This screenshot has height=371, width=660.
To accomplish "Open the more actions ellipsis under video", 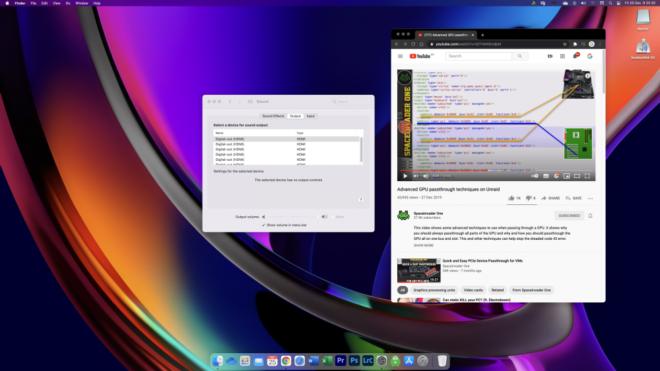I will tap(590, 198).
